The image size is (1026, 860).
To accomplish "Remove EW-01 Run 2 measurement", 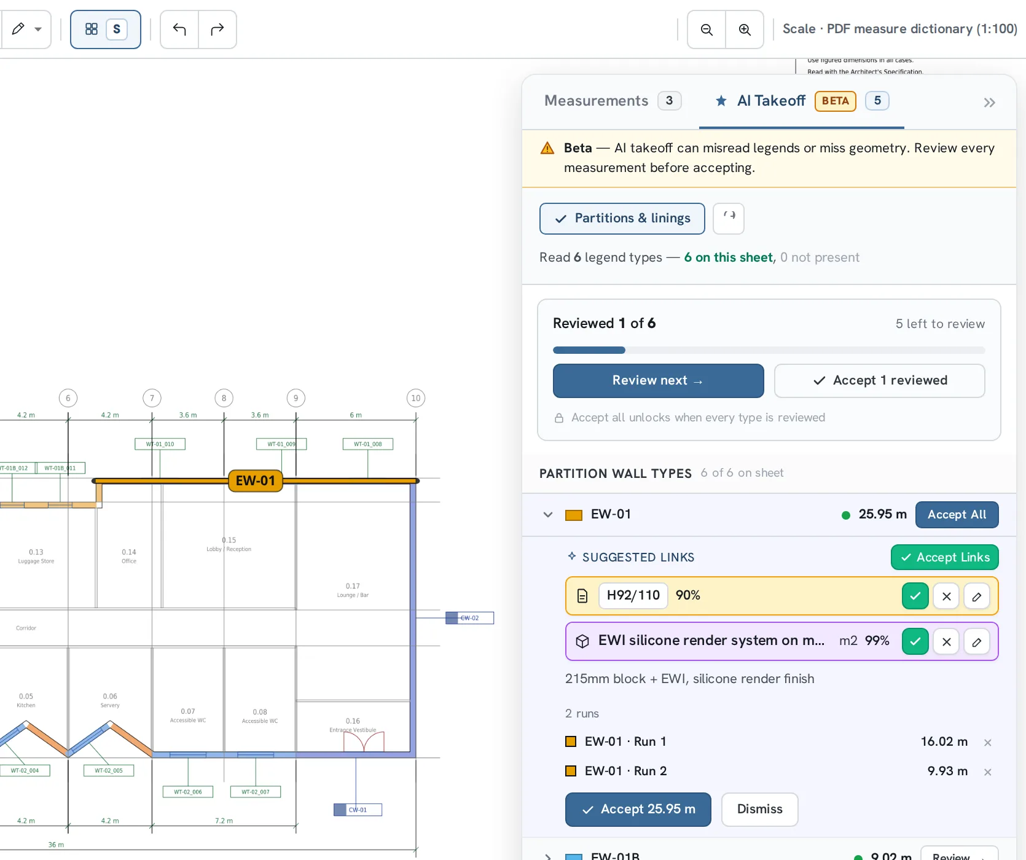I will pos(988,772).
